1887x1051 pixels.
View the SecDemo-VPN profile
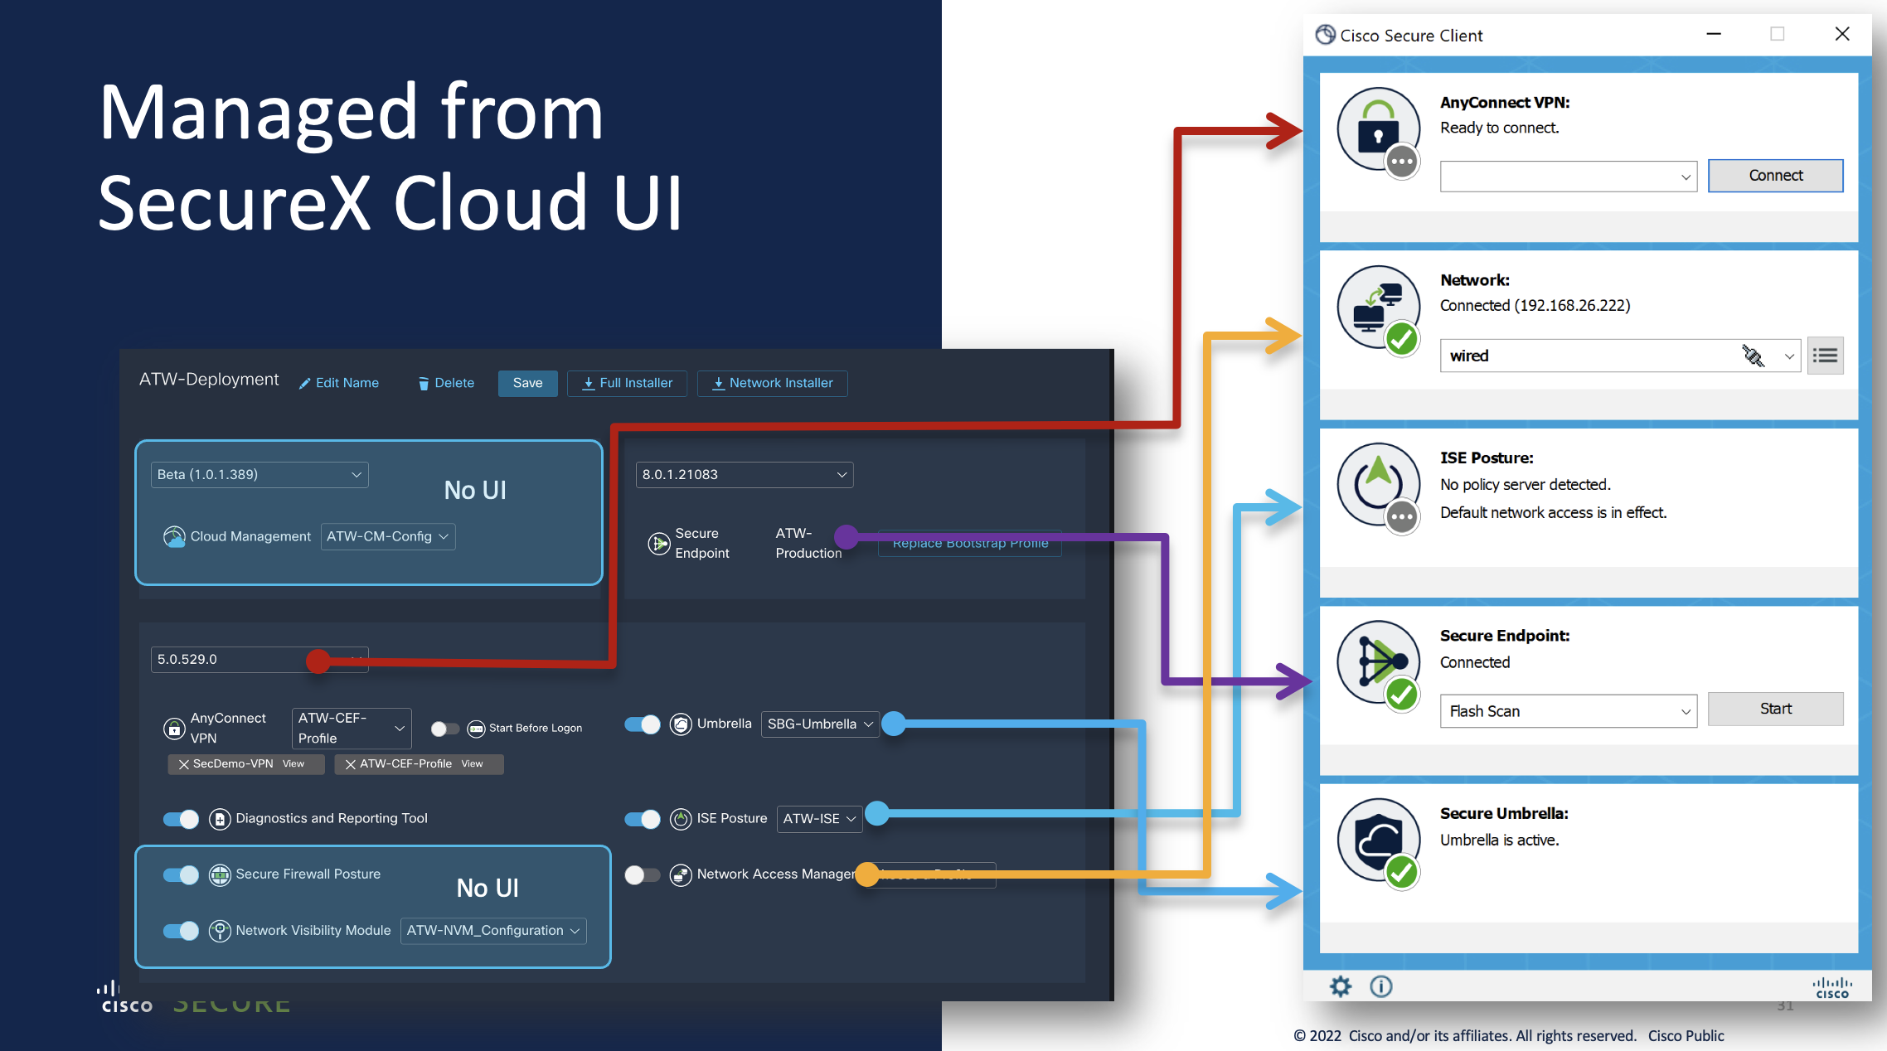[293, 763]
